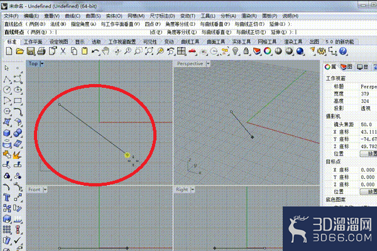Click the red car icon
This screenshot has width=377, height=251.
(192, 51)
